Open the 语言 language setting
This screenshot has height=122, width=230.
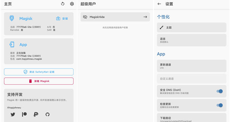point(192,40)
